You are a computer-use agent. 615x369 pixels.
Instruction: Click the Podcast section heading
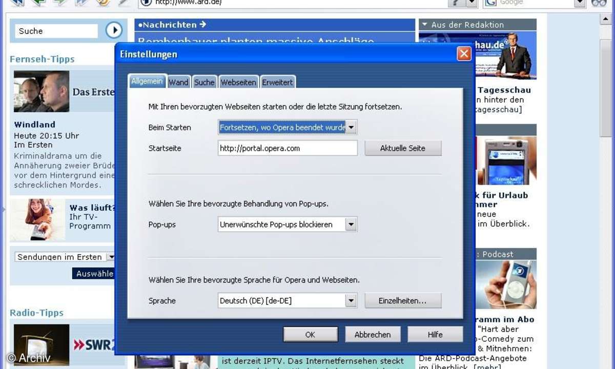498,254
